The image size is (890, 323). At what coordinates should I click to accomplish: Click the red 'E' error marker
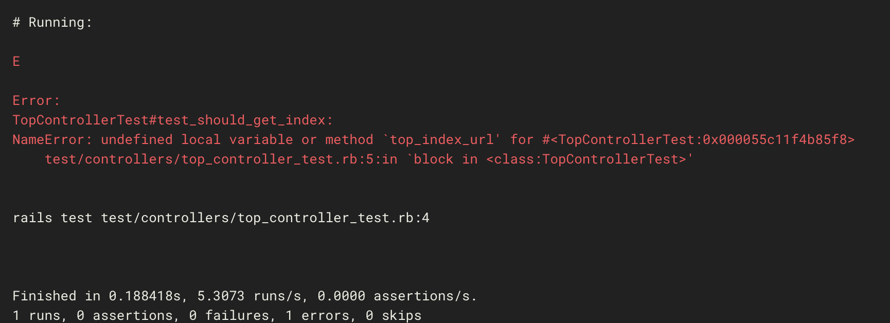click(x=16, y=62)
